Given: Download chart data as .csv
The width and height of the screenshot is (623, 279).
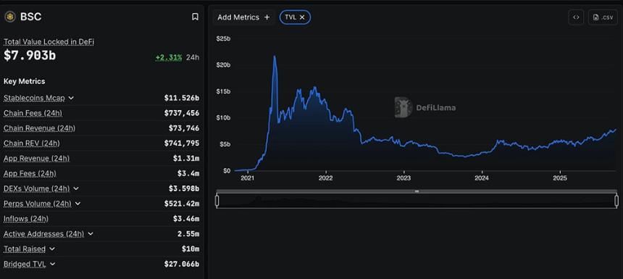Looking at the screenshot, I should pos(603,17).
